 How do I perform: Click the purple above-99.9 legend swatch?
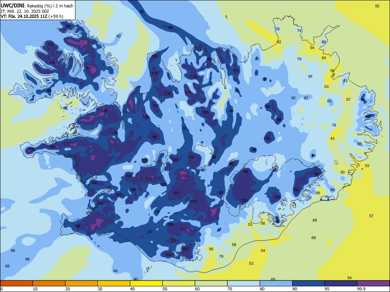[x=373, y=283]
